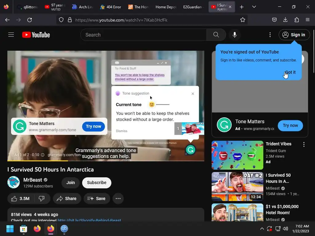Open a new browser tab
Screen dimensions: 315x236
pyautogui.click(x=242, y=7)
